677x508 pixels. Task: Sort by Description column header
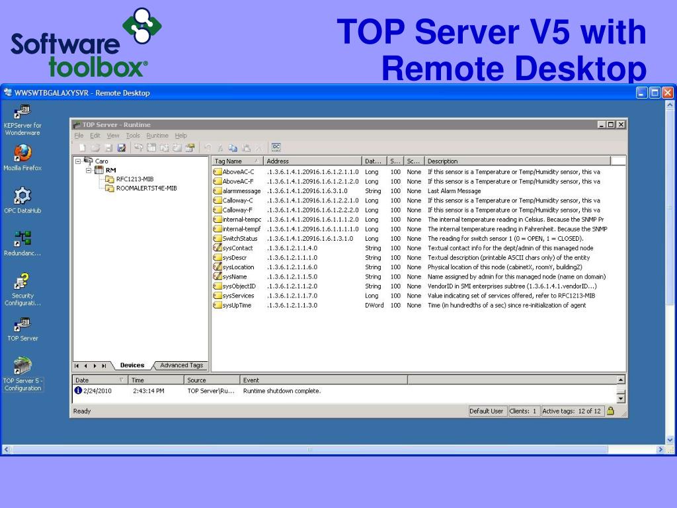coord(517,161)
